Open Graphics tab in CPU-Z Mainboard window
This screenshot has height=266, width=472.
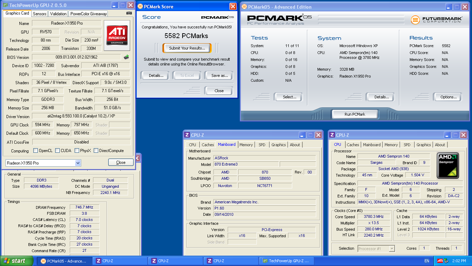pyautogui.click(x=279, y=145)
